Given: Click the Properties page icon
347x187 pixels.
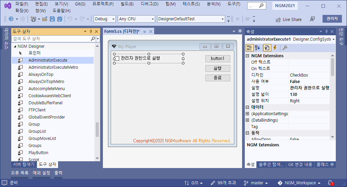Looking at the screenshot, I should tap(267, 48).
